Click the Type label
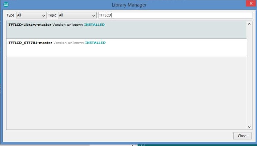Viewport: 257px width, 146px height. click(10, 15)
